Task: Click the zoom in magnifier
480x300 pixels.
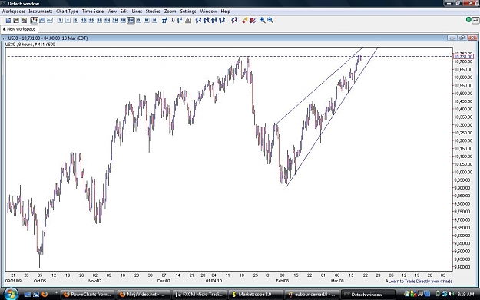Action: pyautogui.click(x=263, y=20)
